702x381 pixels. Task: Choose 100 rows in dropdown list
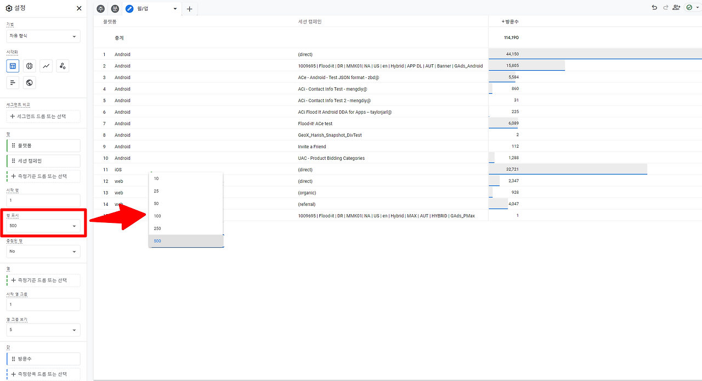pos(186,216)
